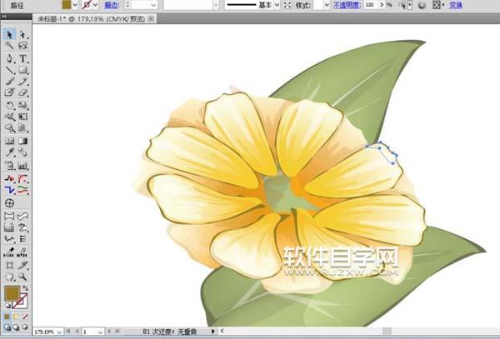500x339 pixels.
Task: Expand the opacity value dropdown arrow
Action: coord(381,5)
